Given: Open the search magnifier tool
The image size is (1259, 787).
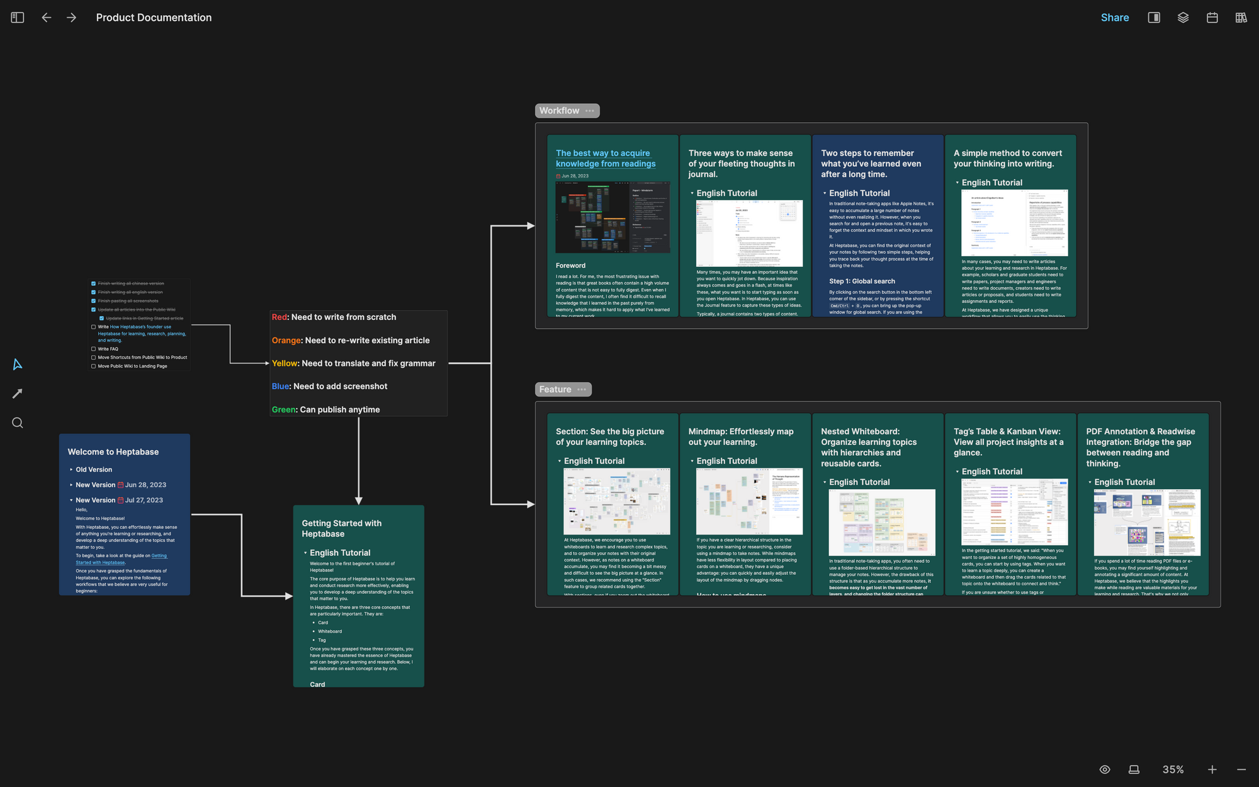Looking at the screenshot, I should (18, 422).
